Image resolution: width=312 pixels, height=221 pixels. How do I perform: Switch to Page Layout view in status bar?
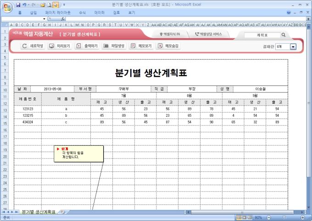point(245,217)
